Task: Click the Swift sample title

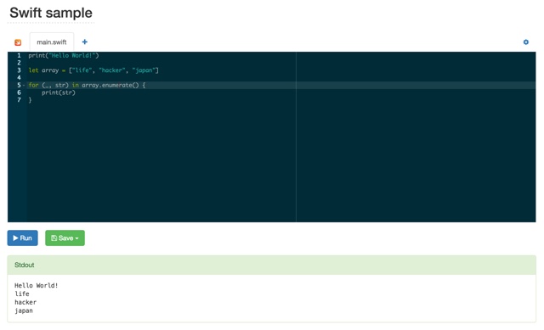Action: 51,13
